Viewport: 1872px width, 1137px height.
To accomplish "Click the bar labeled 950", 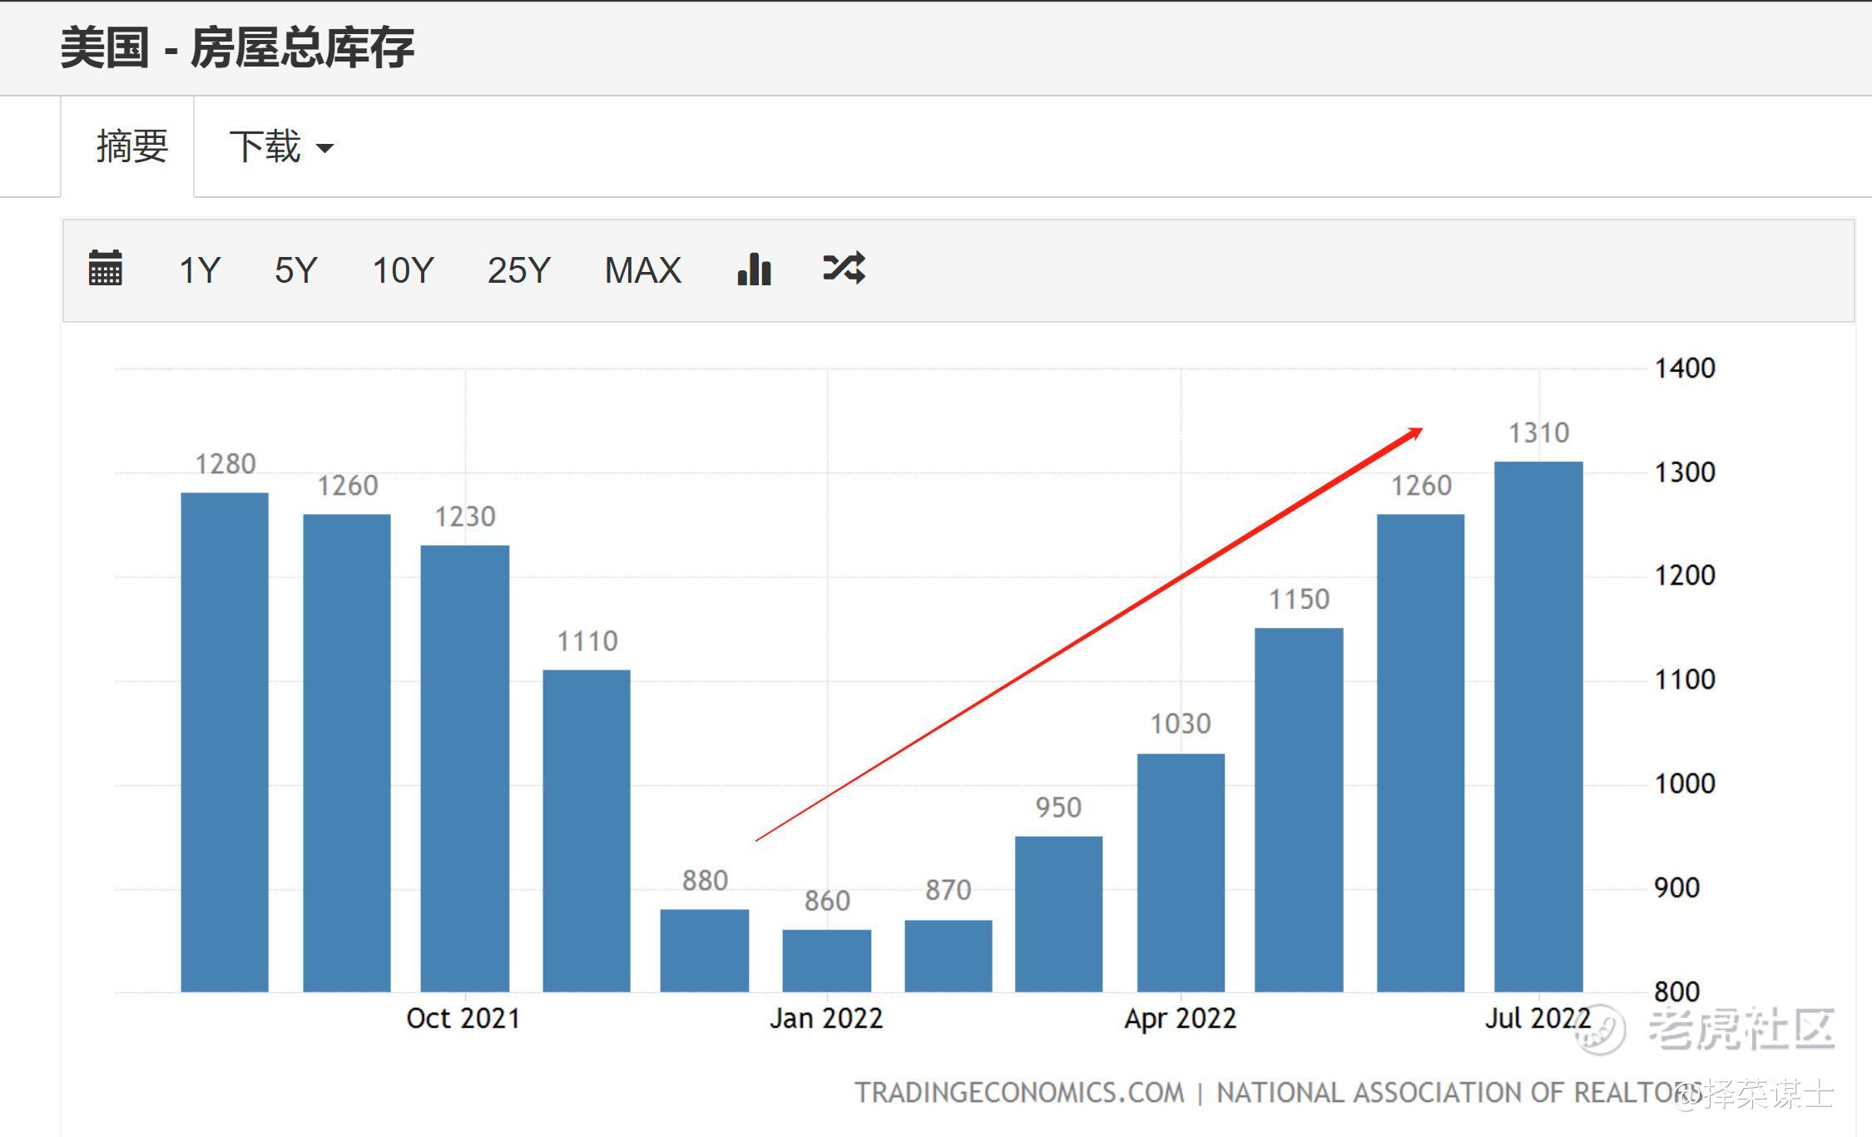I will point(1058,913).
